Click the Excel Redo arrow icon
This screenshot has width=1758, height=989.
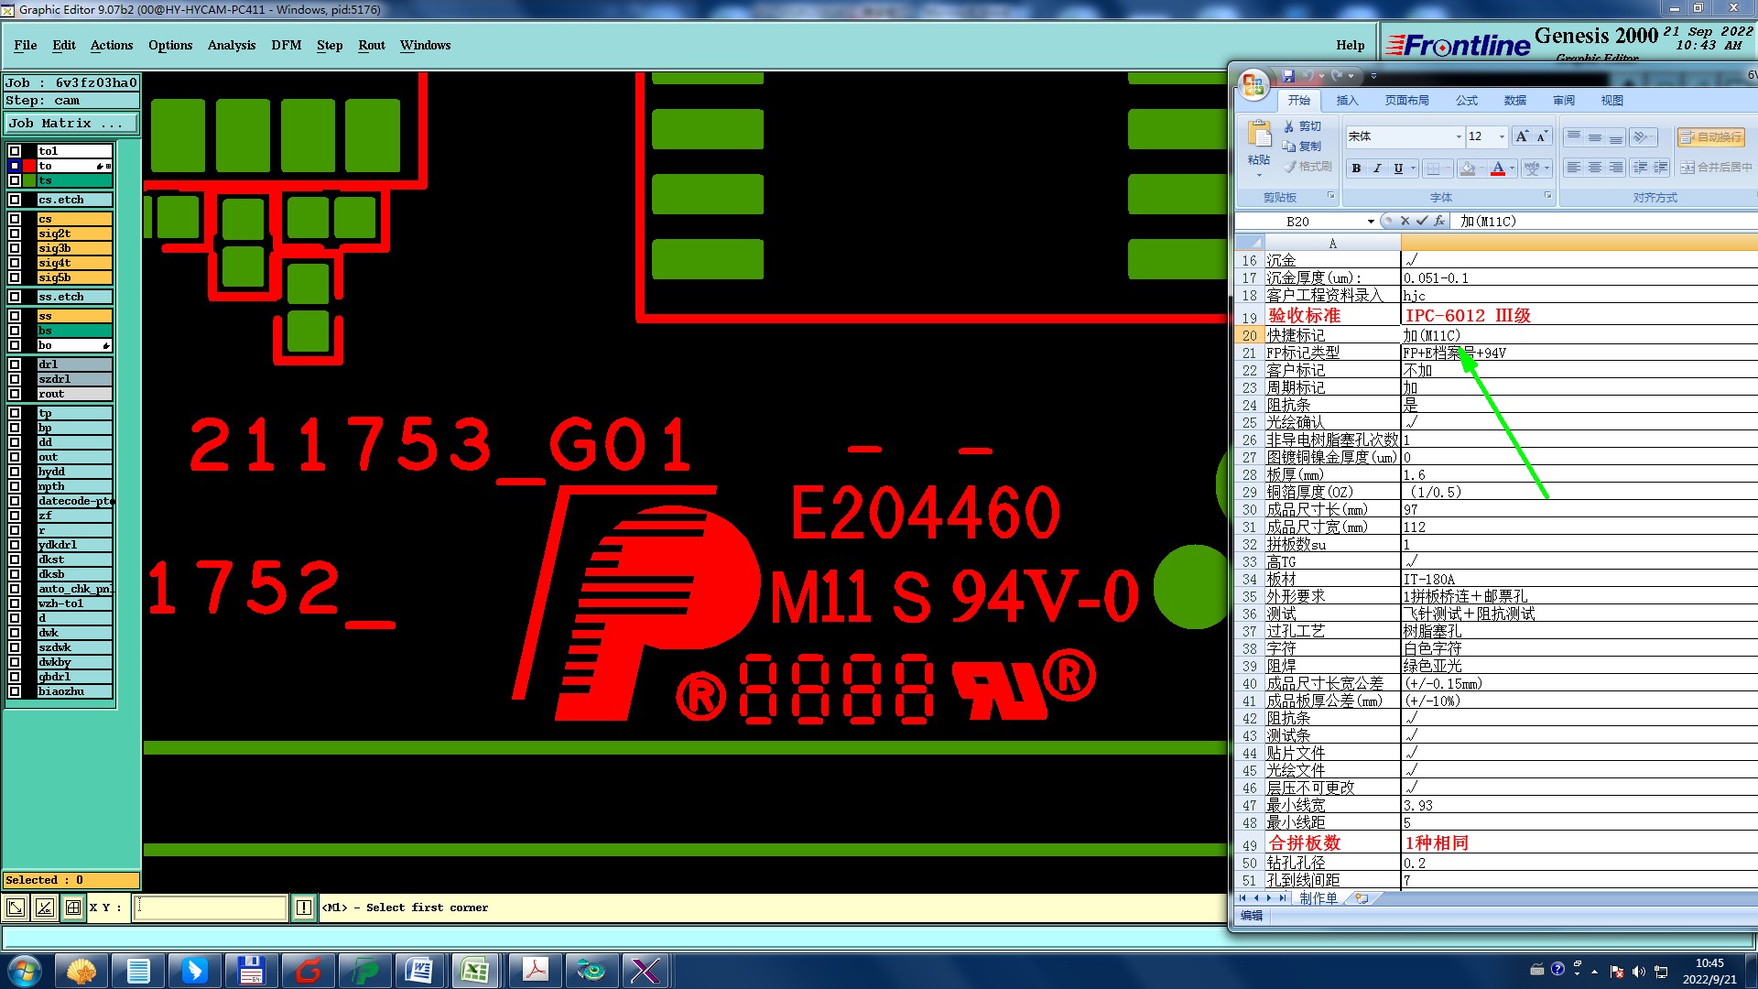[x=1337, y=76]
